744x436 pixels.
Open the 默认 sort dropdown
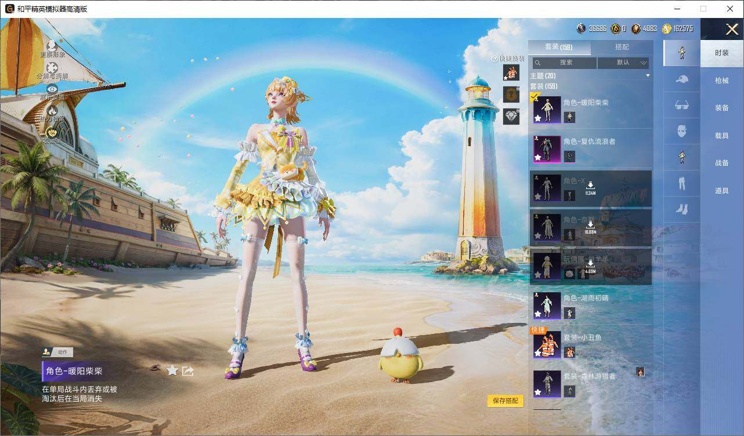623,63
